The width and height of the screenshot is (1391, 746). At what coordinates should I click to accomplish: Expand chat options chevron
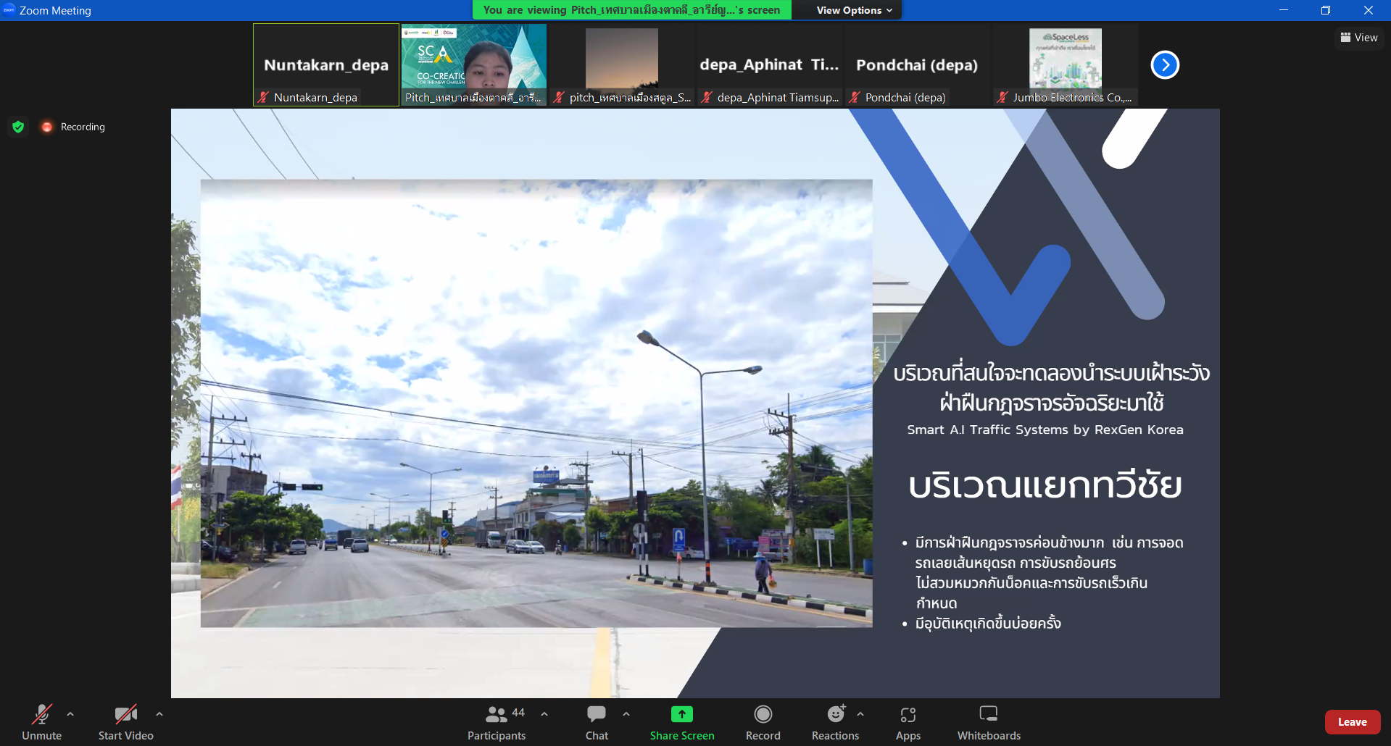626,714
